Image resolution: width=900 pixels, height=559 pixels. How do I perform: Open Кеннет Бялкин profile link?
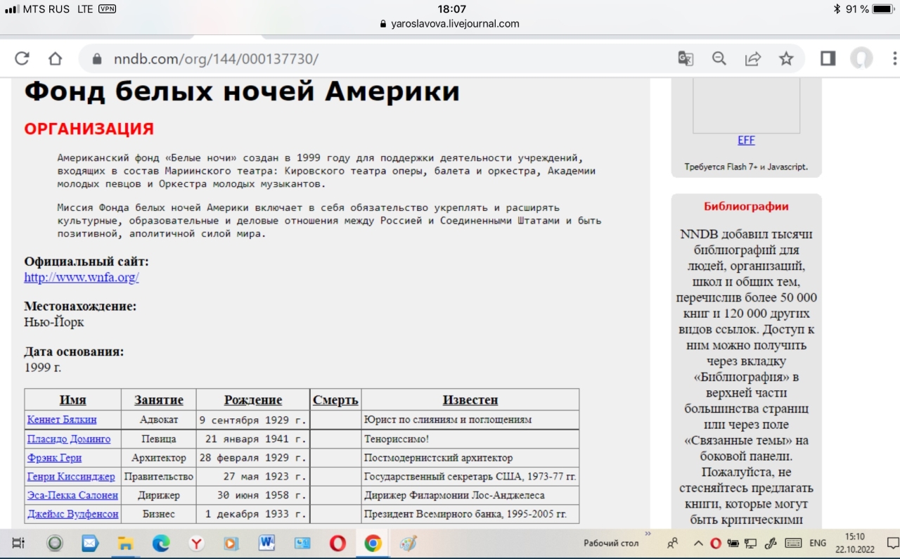(62, 420)
